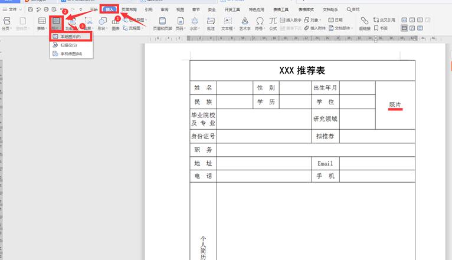The height and width of the screenshot is (260, 452).
Task: Expand the 对象 dropdown arrow
Action: point(320,20)
